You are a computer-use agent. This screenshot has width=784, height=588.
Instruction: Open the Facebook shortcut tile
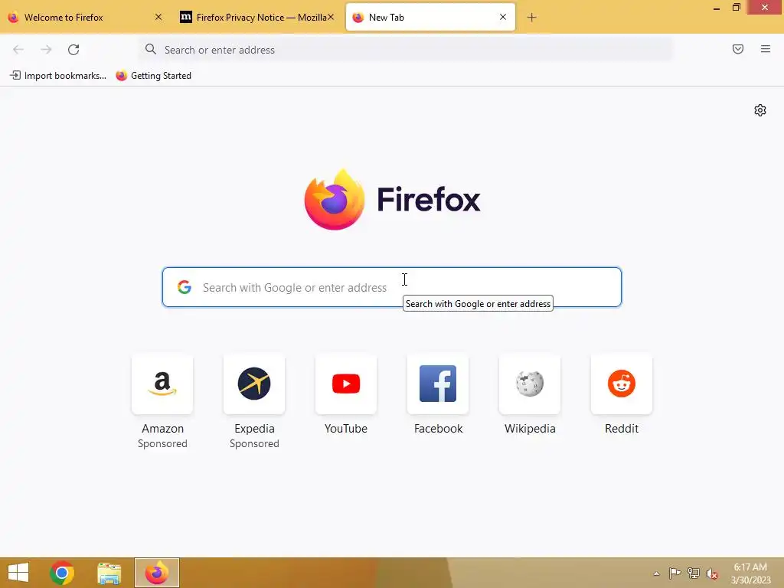click(x=438, y=384)
